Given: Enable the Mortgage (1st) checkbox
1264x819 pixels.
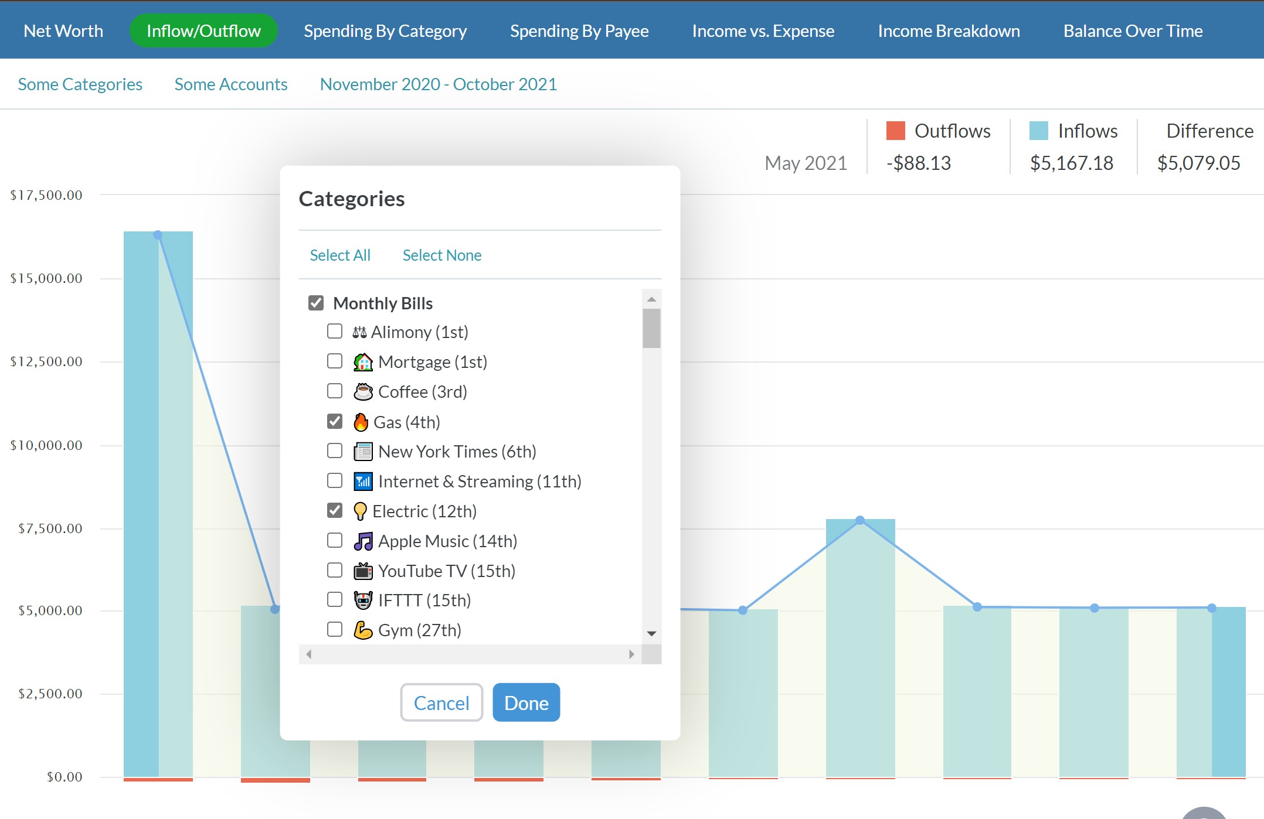Looking at the screenshot, I should pyautogui.click(x=335, y=361).
